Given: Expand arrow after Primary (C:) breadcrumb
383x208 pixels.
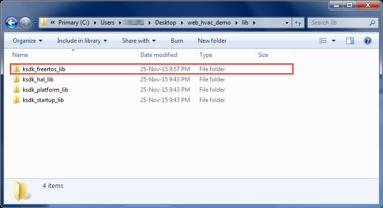Looking at the screenshot, I should point(95,23).
